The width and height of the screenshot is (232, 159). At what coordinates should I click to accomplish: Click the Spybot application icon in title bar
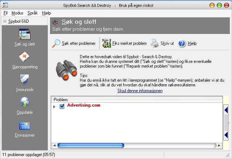5,5
